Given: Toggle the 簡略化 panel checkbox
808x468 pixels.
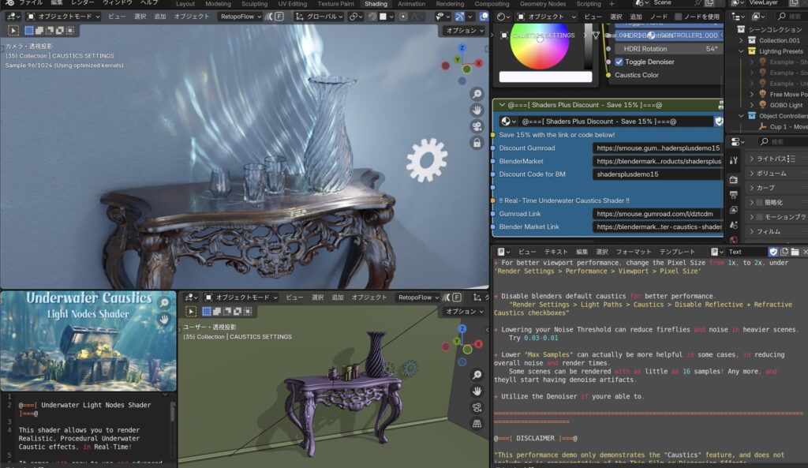Looking at the screenshot, I should [760, 203].
